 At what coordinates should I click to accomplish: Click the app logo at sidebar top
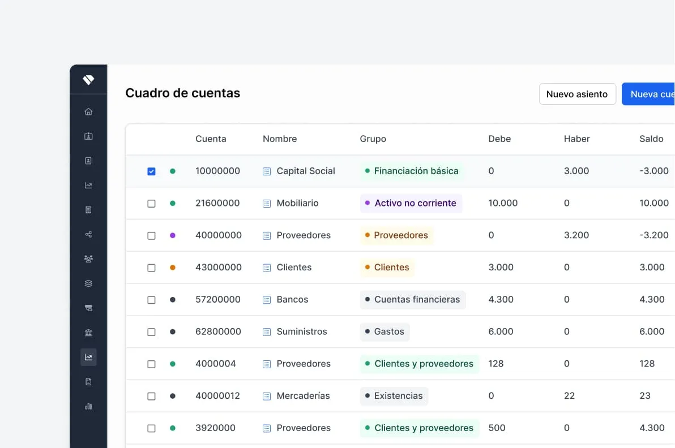coord(88,79)
